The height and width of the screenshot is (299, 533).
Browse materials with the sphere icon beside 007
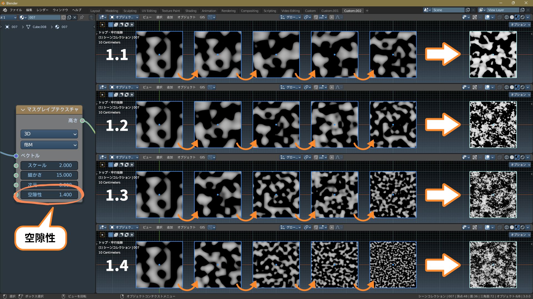23,17
